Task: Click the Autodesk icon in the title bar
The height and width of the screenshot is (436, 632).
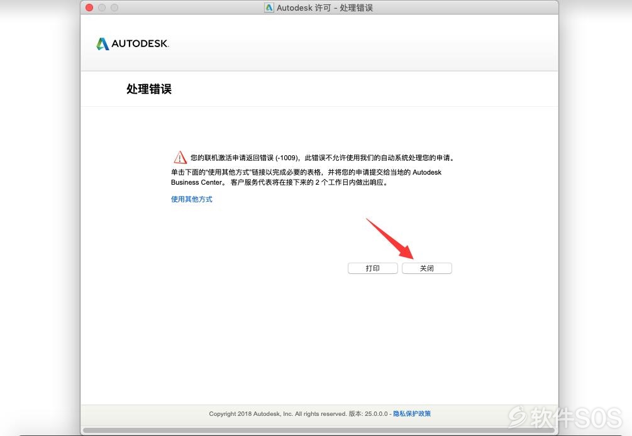Action: (269, 8)
